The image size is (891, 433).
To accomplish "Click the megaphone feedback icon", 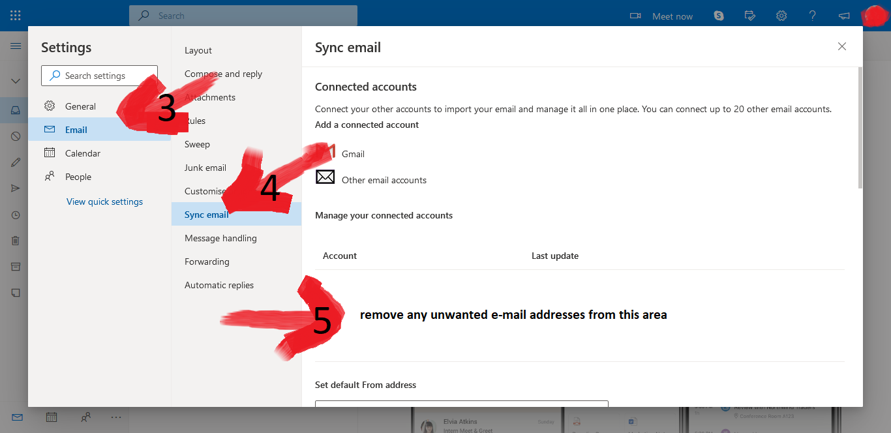I will 844,16.
